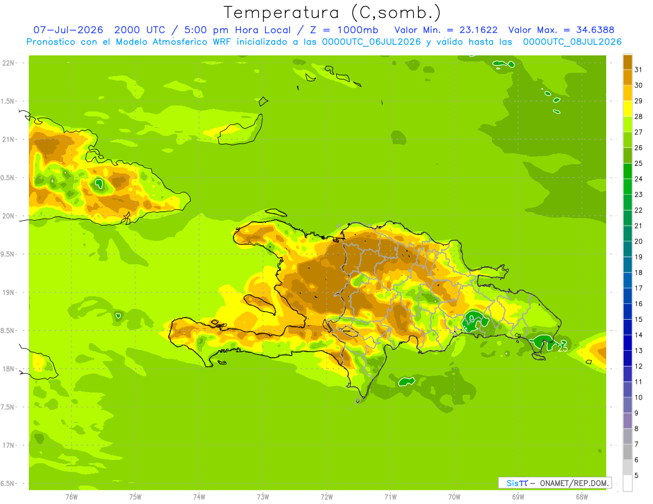Click the legend swatch between 22 and 23
This screenshot has height=504, width=653.
627,202
